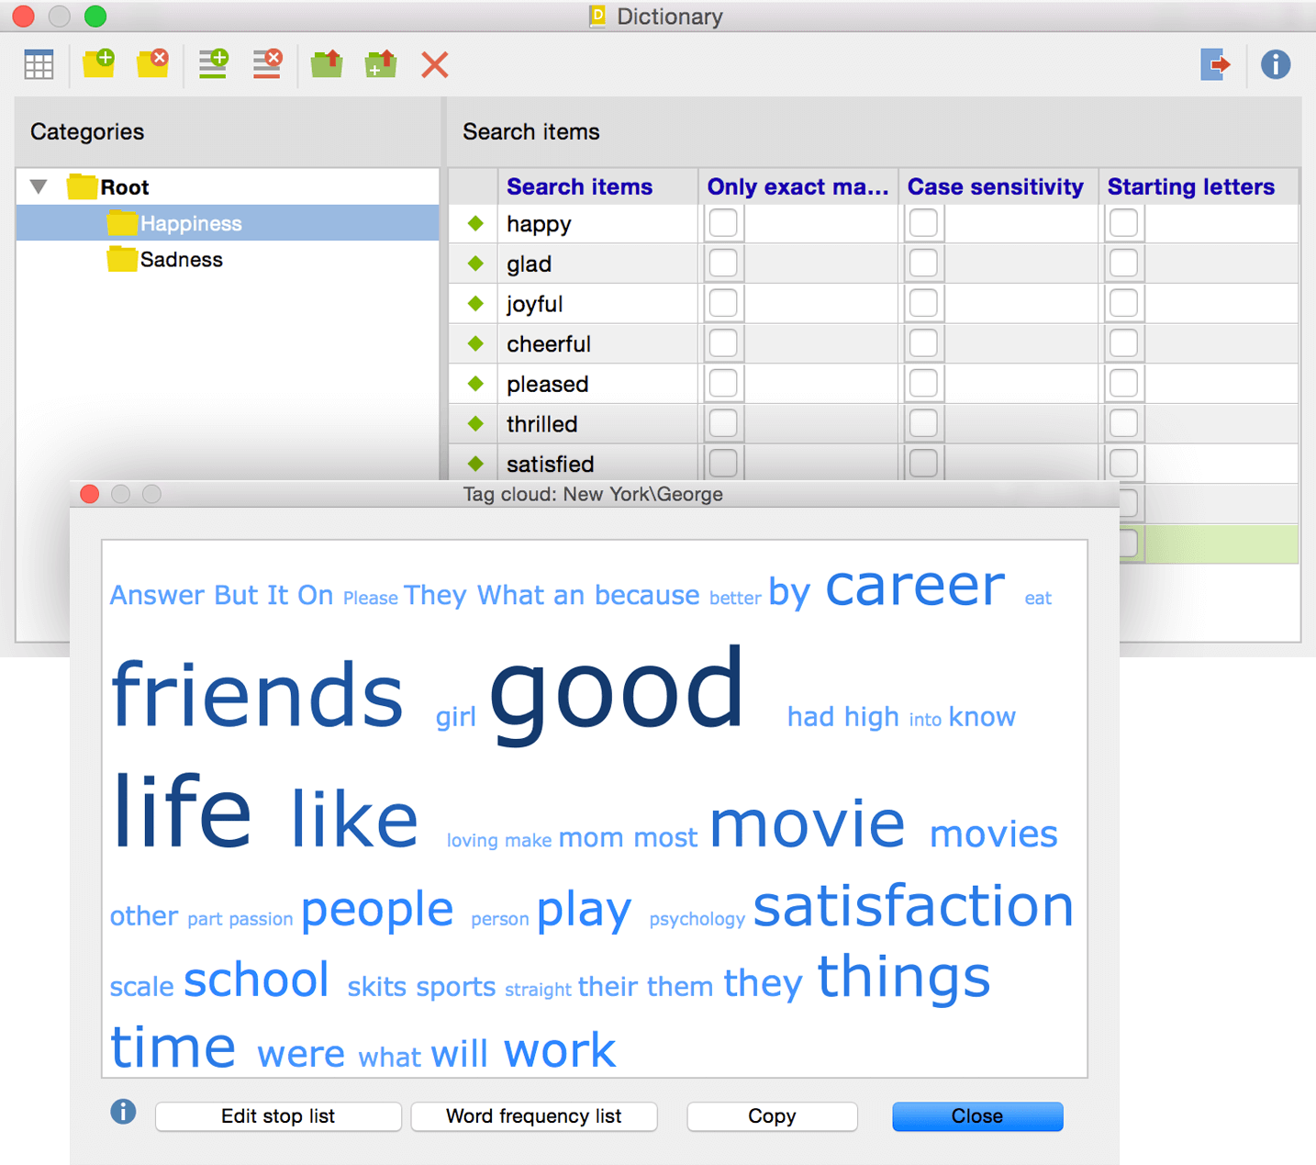Screen dimensions: 1316x1165
Task: Click green diamond icon beside cheerful
Action: 475,343
